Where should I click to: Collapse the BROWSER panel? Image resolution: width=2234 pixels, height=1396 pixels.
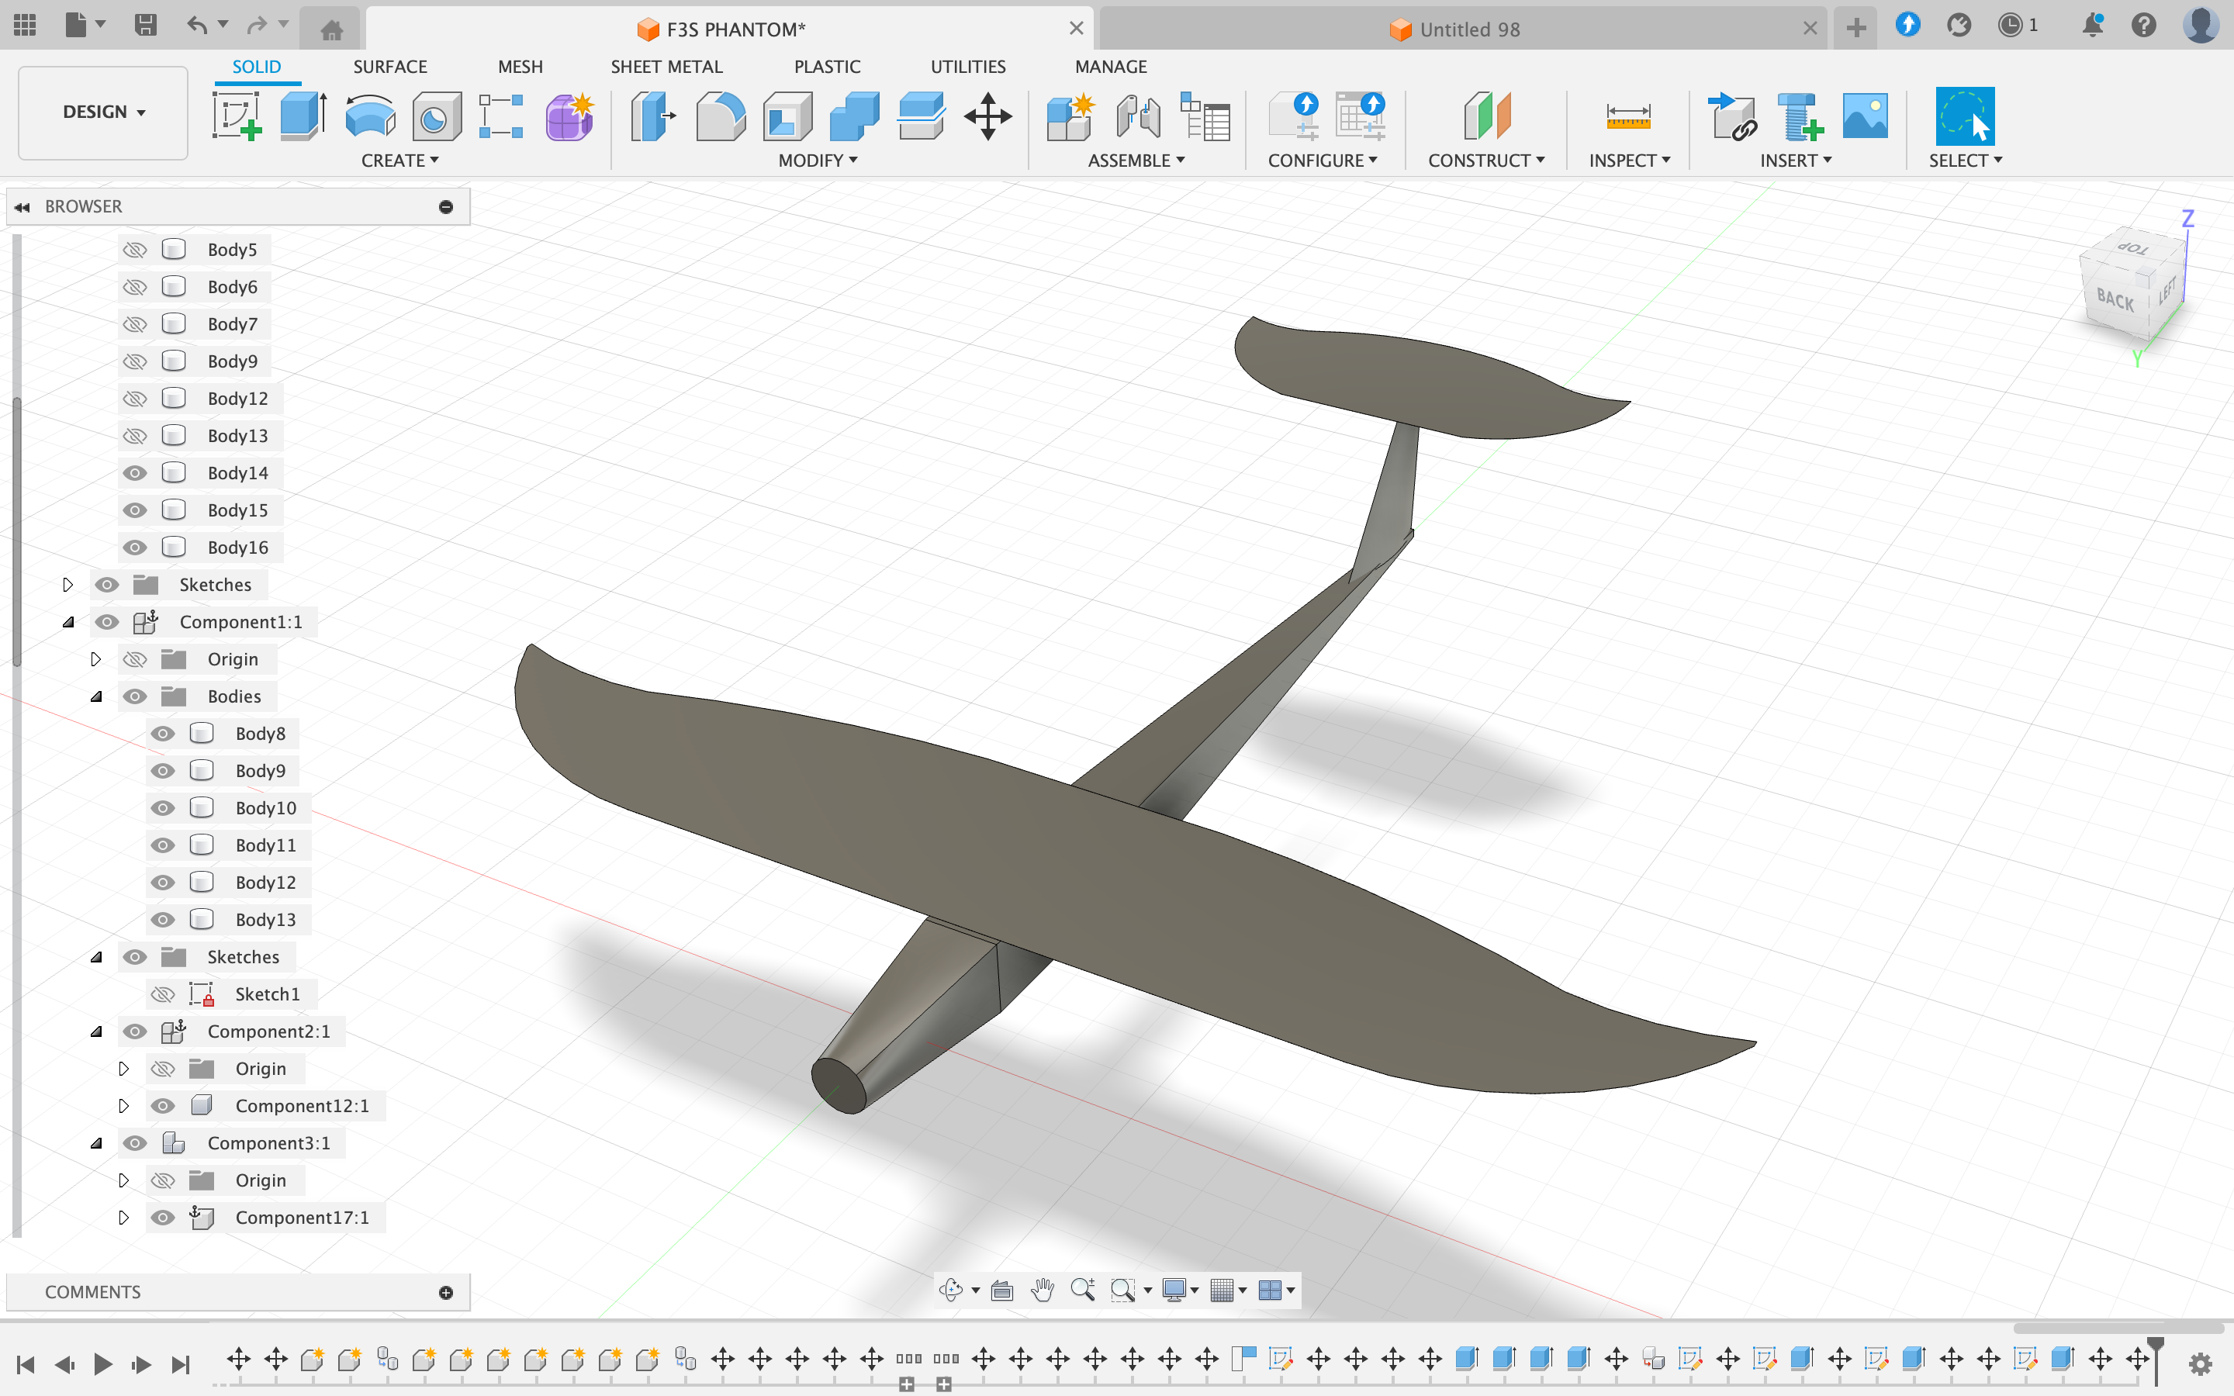(x=22, y=206)
